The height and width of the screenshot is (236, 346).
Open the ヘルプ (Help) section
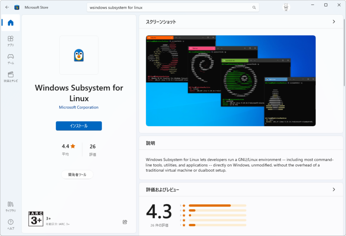point(10,224)
